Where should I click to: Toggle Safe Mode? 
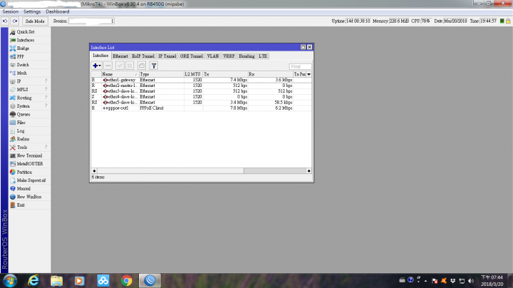(35, 21)
